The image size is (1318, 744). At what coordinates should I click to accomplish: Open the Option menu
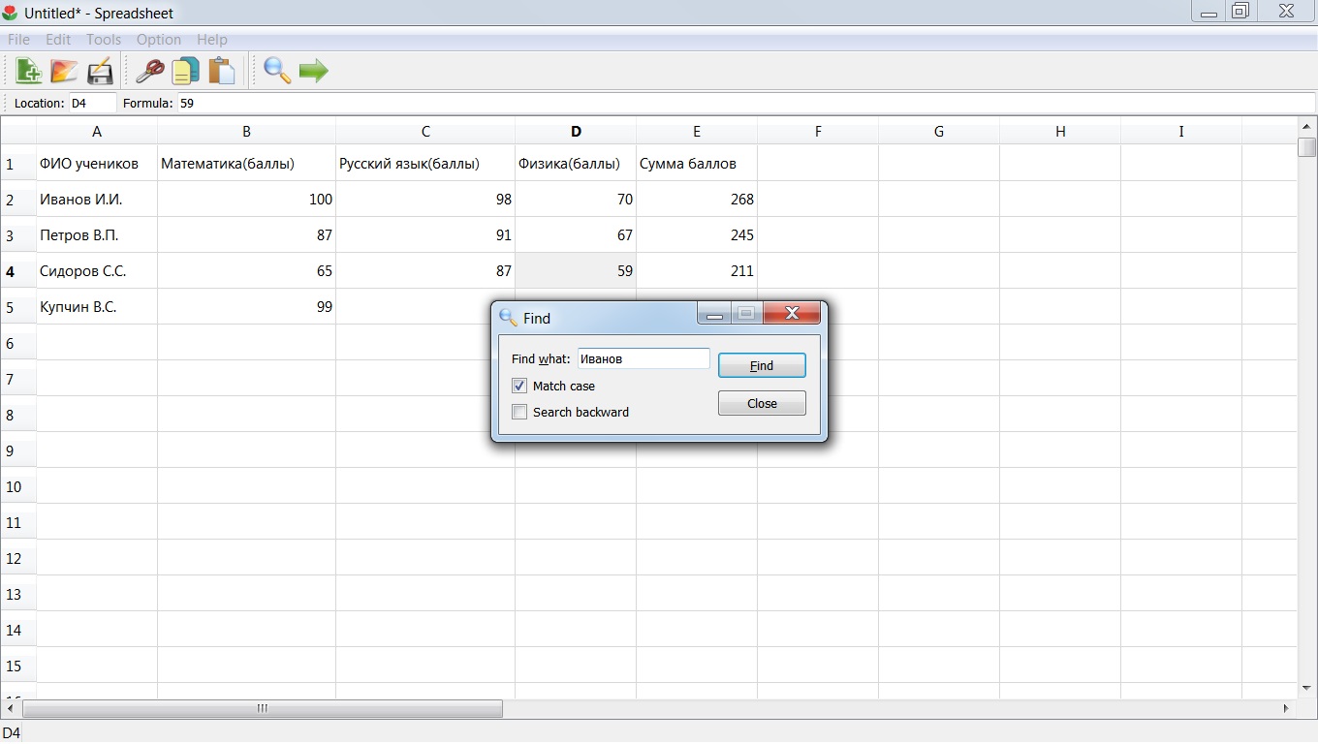tap(159, 40)
